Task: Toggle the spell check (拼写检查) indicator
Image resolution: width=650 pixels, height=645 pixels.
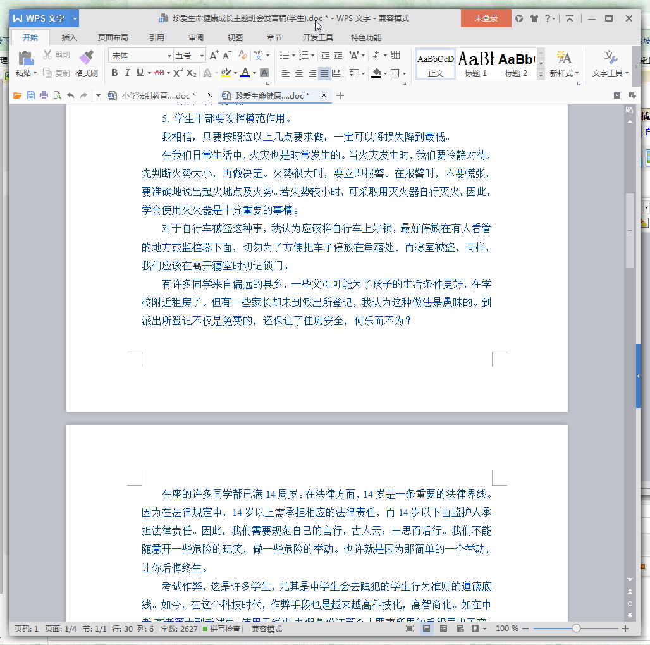Action: pos(222,629)
